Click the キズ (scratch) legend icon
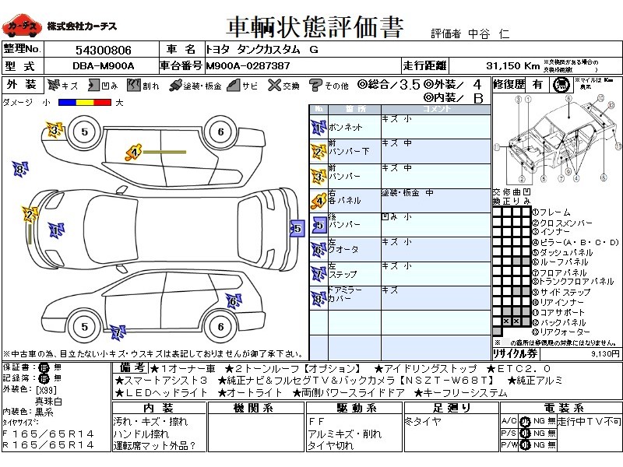The image size is (623, 467). coord(54,85)
